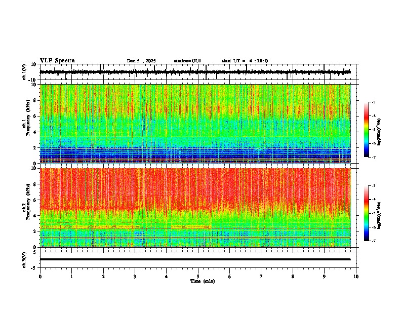The image size is (401, 310).
Task: Click time axis tick label "10"
Action: point(356,277)
